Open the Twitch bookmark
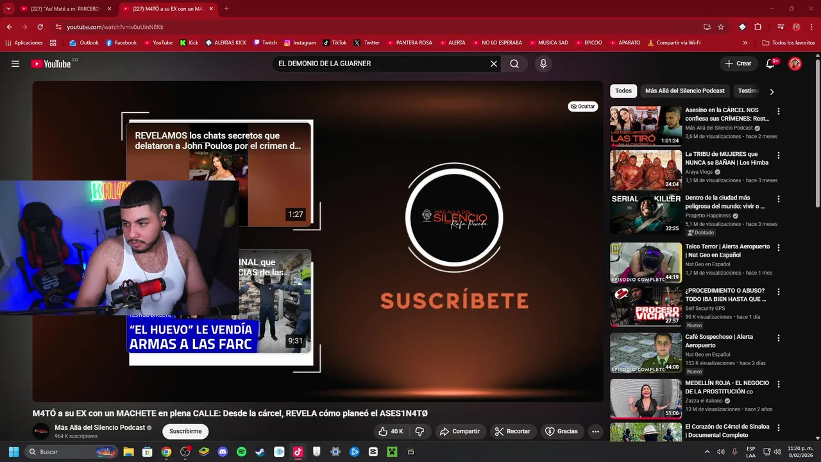The height and width of the screenshot is (462, 821). click(x=265, y=43)
